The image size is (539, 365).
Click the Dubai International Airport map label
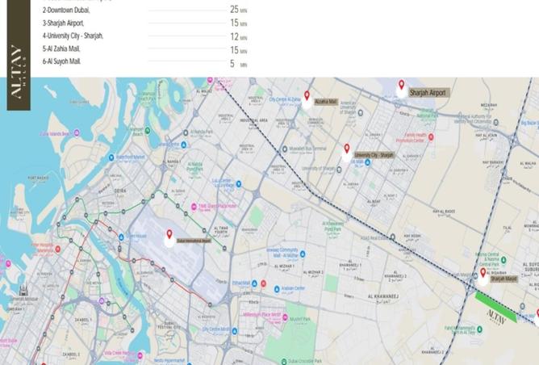194,241
